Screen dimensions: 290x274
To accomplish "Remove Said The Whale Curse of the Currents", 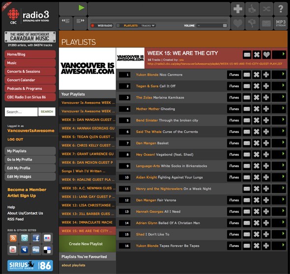I will (x=257, y=132).
